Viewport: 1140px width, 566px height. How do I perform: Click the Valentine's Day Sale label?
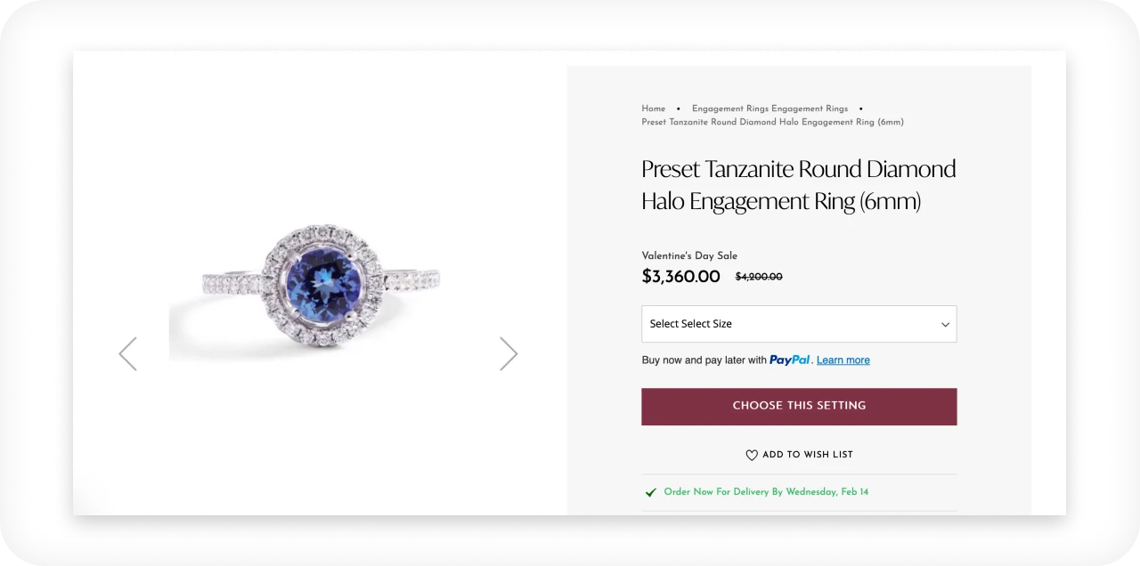(x=689, y=255)
